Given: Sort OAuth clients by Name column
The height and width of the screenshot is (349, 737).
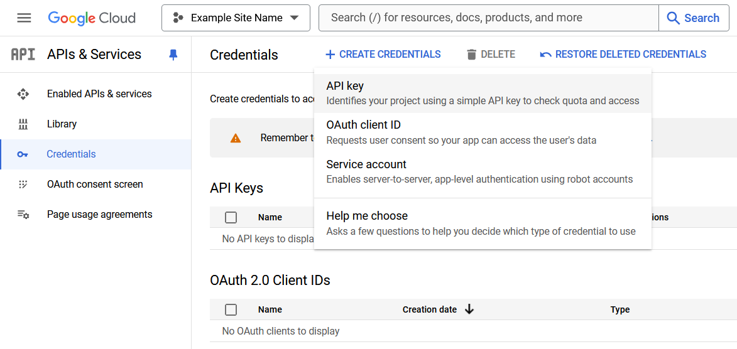Looking at the screenshot, I should coord(270,309).
